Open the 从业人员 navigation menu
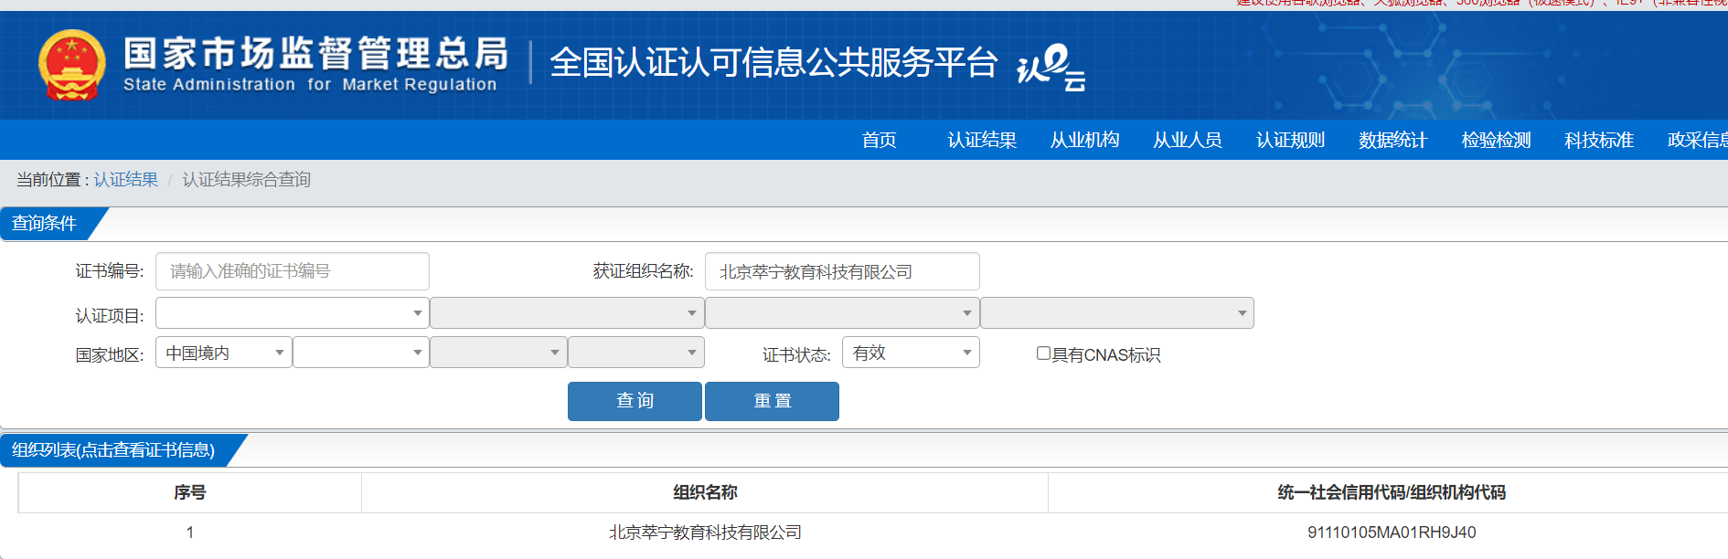Viewport: 1728px width, 559px height. coord(1188,140)
